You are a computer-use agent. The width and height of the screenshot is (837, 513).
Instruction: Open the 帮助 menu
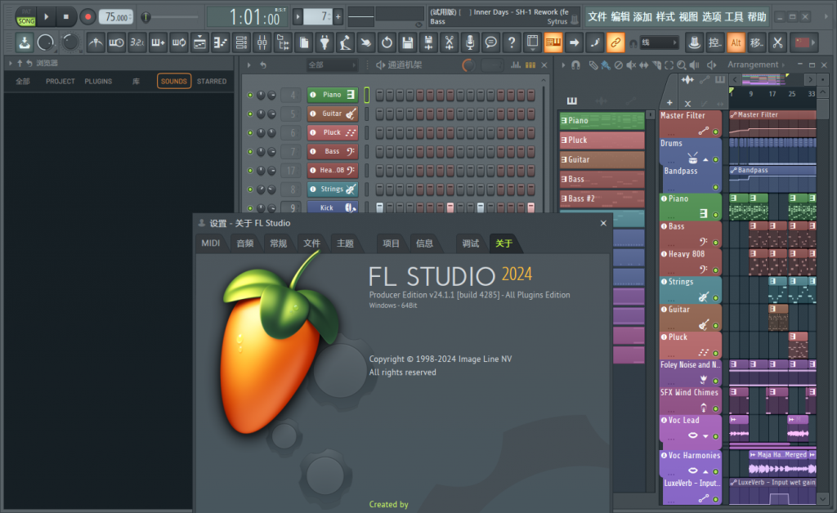(x=756, y=17)
